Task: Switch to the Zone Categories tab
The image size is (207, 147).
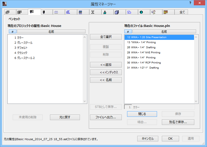Action: [132, 12]
